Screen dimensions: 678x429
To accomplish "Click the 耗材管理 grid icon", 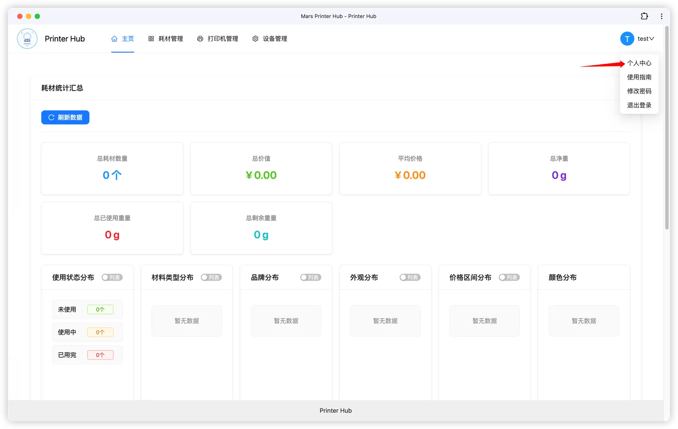I will 150,39.
